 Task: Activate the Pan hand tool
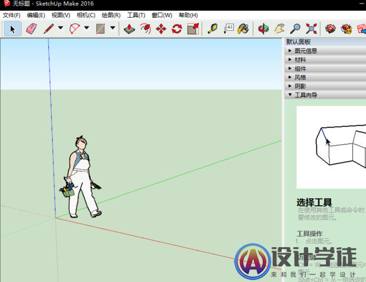coord(279,29)
